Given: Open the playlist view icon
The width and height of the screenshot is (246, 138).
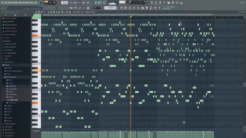Looking at the screenshot, I should (121, 8).
